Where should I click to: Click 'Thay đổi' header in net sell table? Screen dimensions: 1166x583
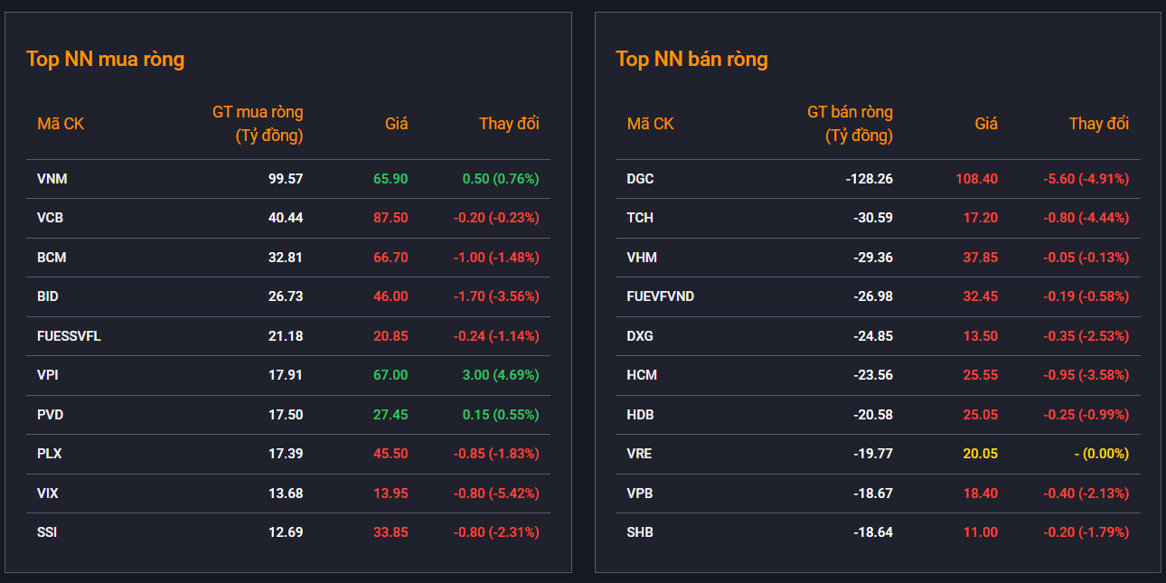(x=1098, y=124)
